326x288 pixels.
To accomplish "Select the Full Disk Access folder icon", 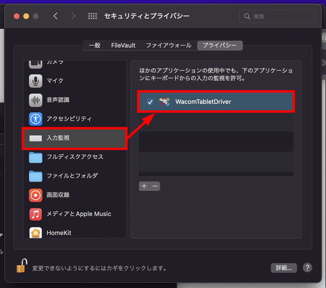I will [x=36, y=157].
